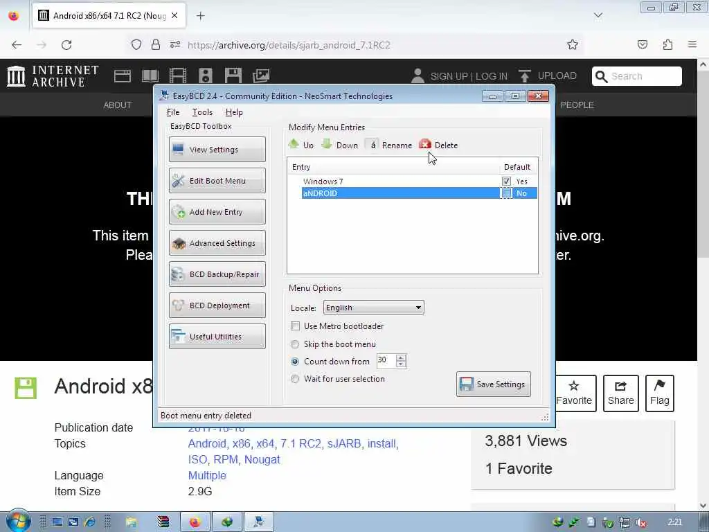The height and width of the screenshot is (532, 709).
Task: Click the archive.org Search box
Action: point(637,76)
